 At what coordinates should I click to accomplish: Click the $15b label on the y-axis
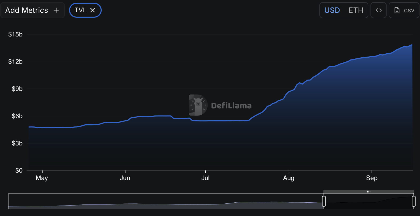(x=15, y=34)
